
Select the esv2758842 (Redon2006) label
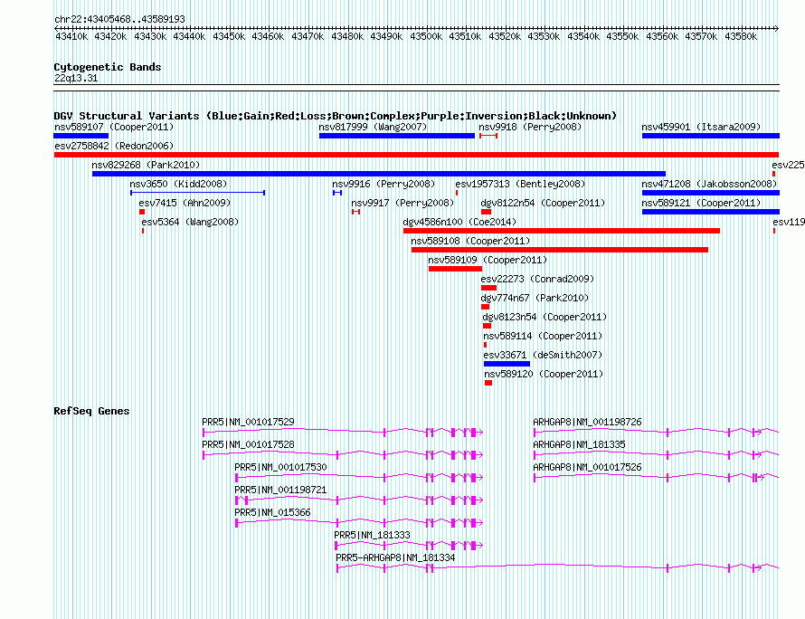point(114,146)
